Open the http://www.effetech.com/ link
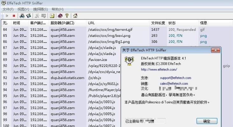233x127 pixels. click(159, 69)
